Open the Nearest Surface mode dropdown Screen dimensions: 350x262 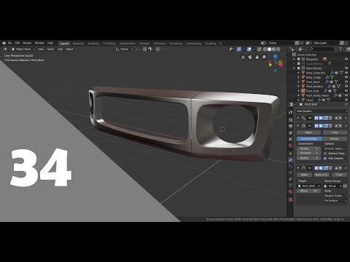pos(335,196)
